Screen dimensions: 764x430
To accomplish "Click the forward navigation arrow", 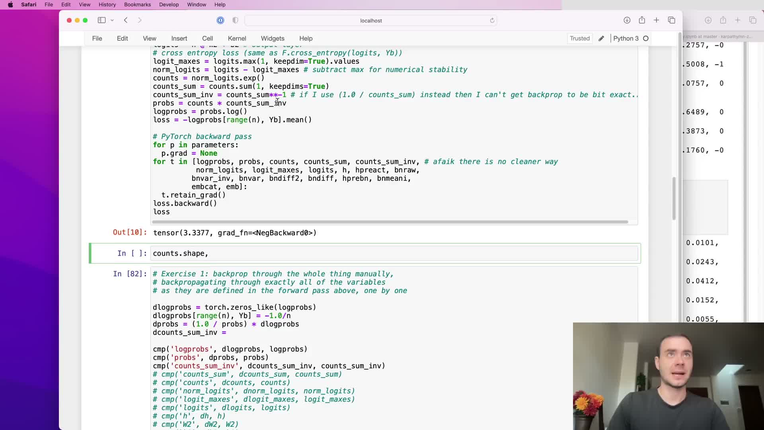I will (x=140, y=20).
